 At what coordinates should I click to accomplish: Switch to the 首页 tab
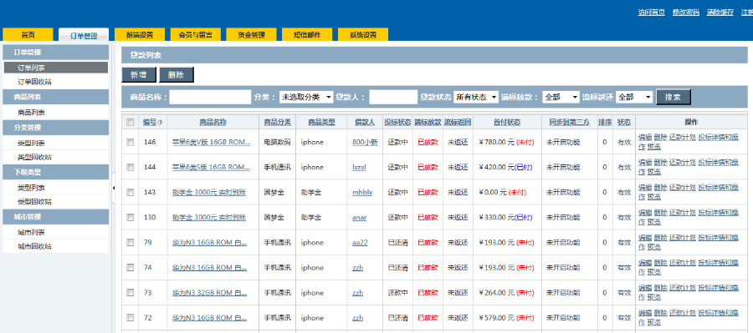28,35
